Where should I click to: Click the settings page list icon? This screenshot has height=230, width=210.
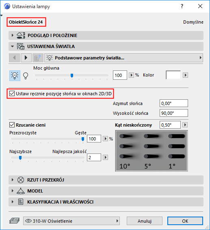[38, 58]
